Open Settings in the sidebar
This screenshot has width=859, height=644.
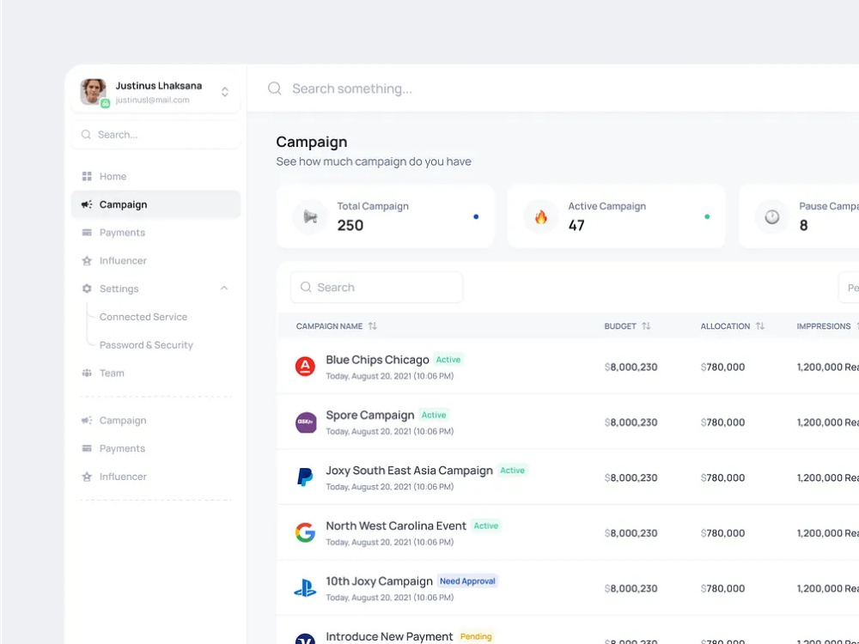(119, 289)
